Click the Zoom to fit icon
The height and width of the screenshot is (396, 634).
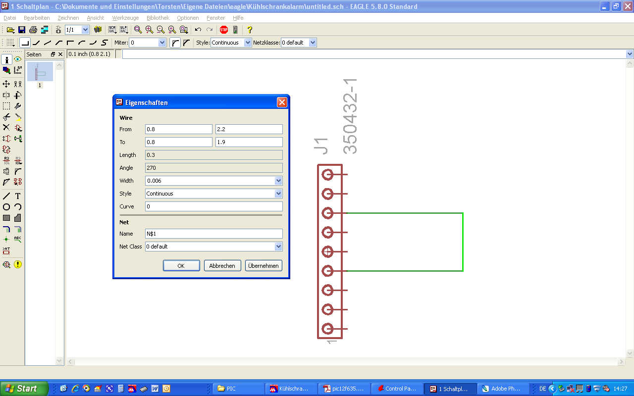pos(138,30)
